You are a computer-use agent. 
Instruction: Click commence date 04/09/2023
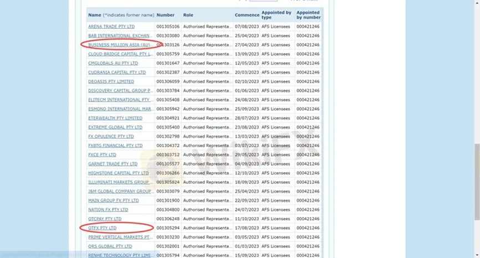click(247, 164)
